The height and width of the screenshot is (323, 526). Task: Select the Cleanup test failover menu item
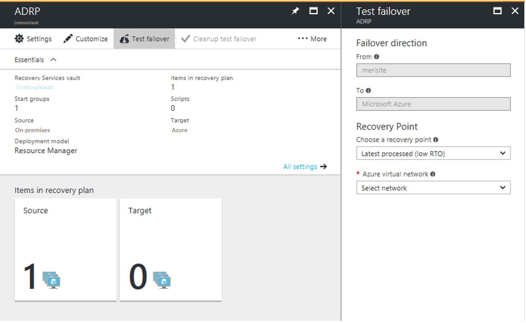pos(223,38)
